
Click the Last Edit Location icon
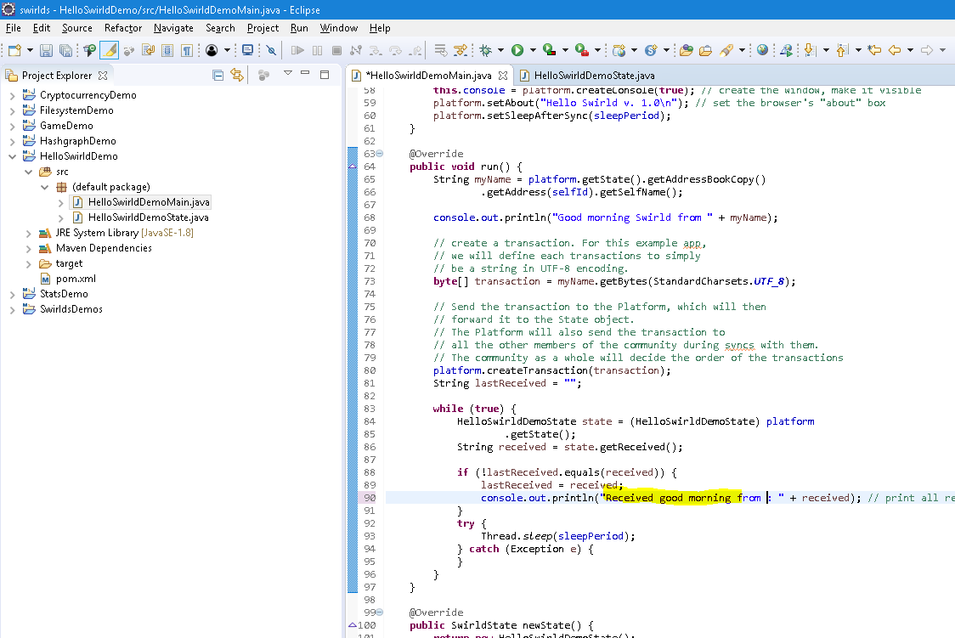(874, 50)
